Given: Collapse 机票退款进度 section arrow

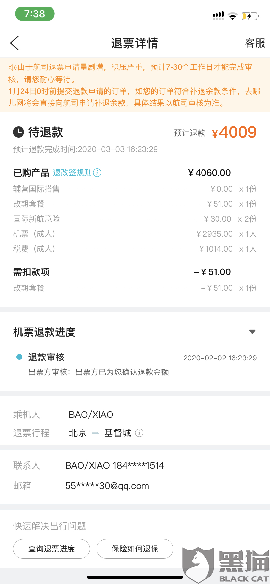Looking at the screenshot, I should [252, 332].
